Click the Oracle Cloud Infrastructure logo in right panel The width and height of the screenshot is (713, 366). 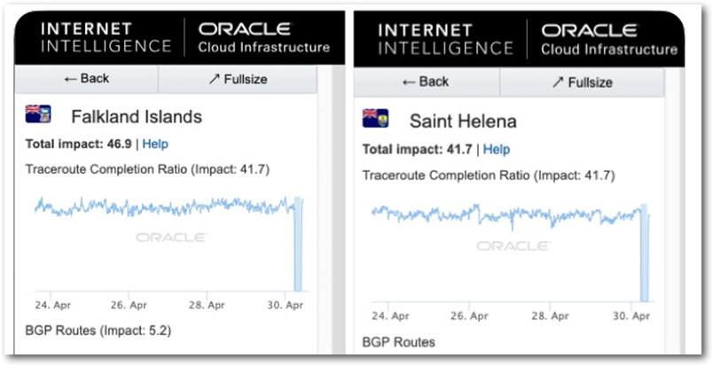click(609, 39)
